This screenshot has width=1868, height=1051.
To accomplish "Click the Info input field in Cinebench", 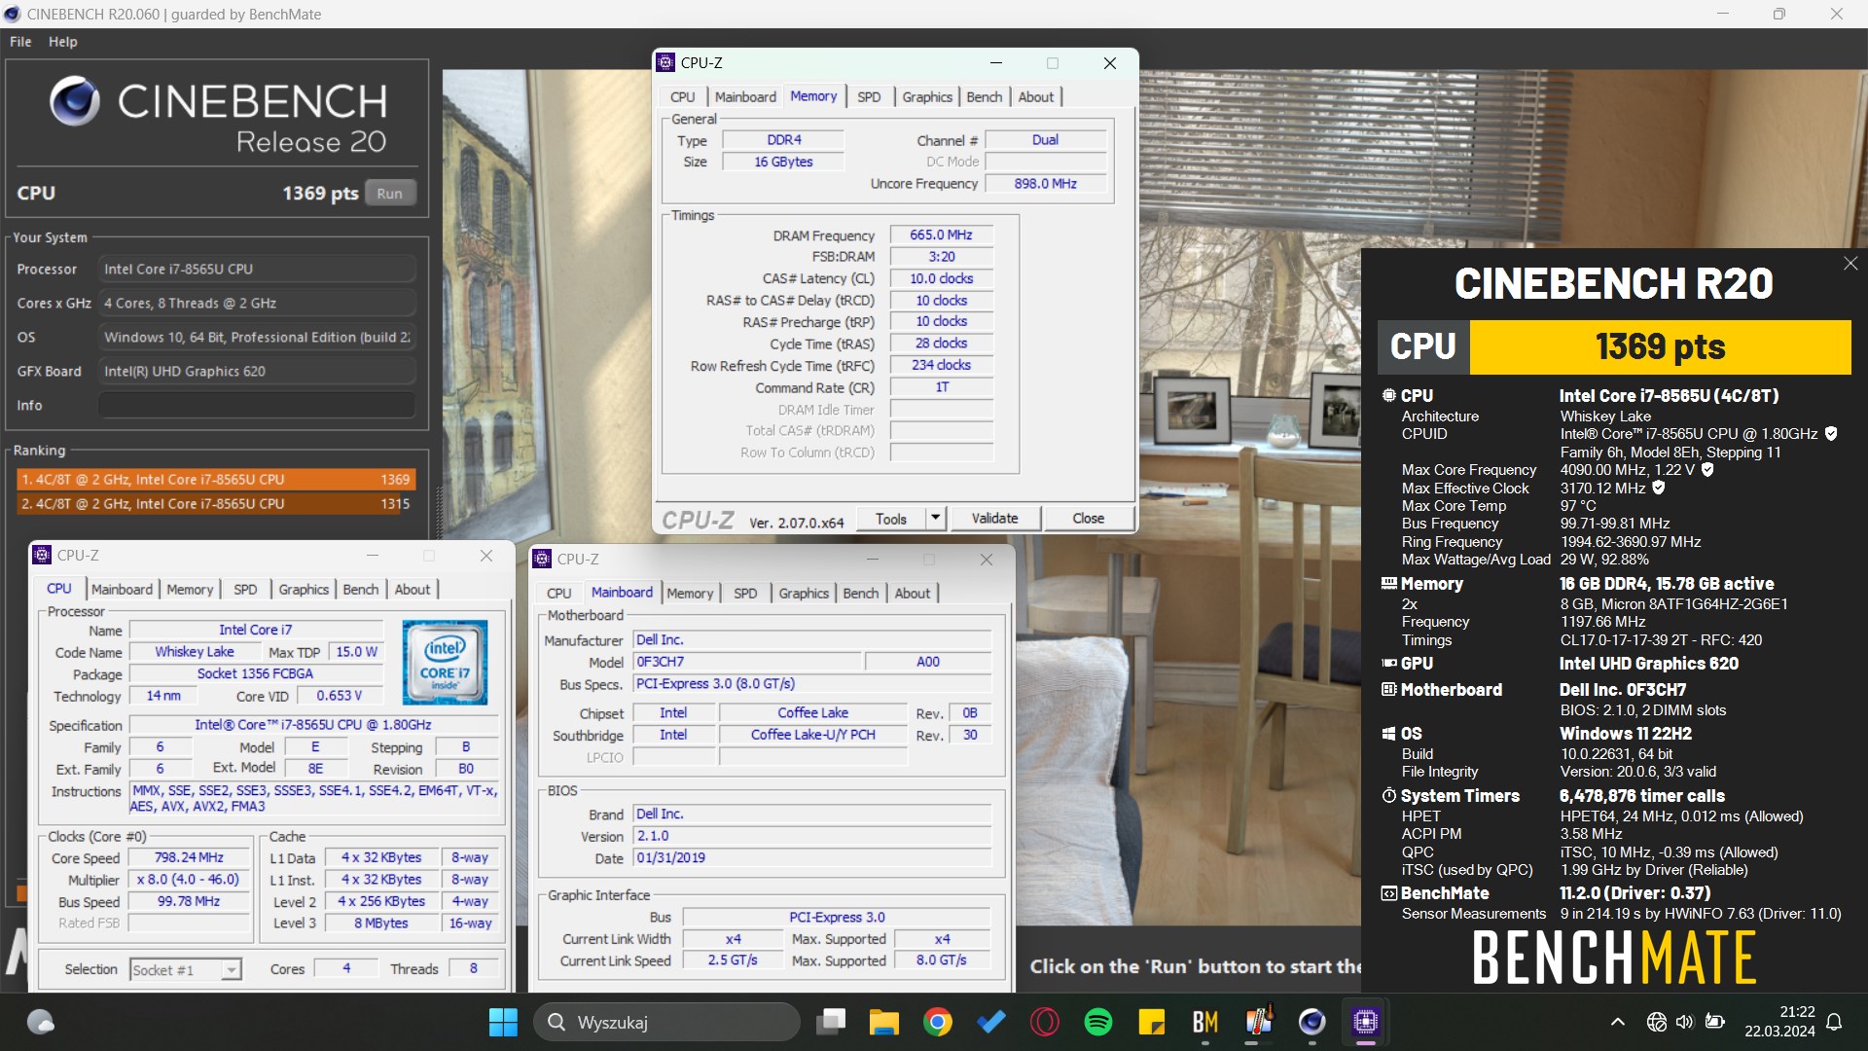I will (x=257, y=406).
